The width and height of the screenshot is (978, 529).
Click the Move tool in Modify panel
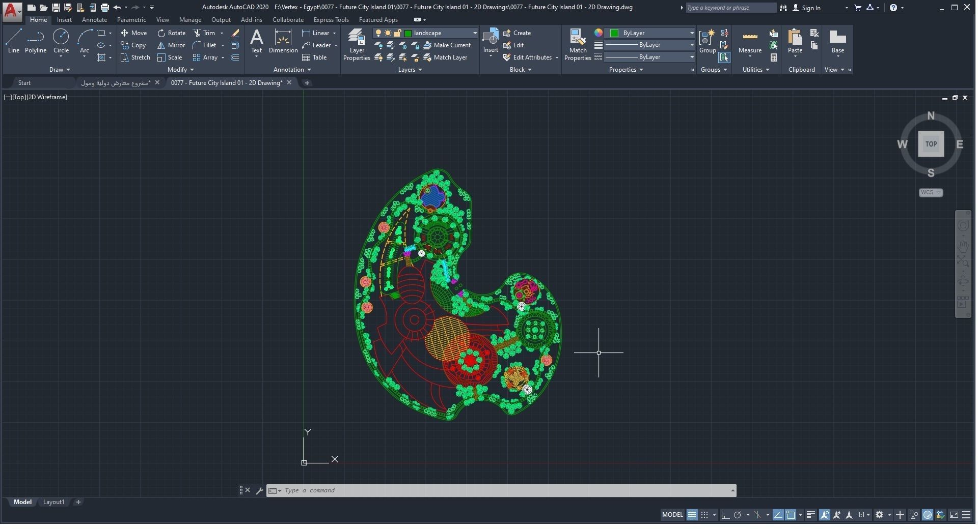(x=134, y=33)
